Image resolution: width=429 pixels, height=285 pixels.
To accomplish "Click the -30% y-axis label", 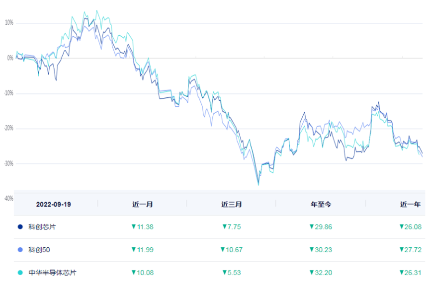I will [x=8, y=163].
